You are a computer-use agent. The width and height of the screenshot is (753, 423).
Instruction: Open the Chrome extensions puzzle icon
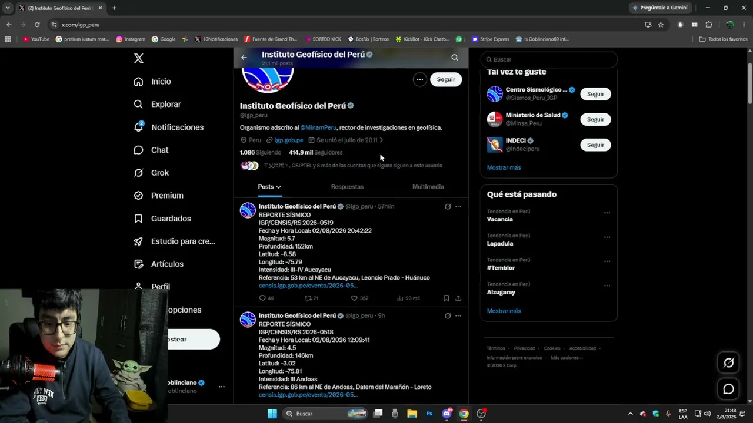pos(708,25)
